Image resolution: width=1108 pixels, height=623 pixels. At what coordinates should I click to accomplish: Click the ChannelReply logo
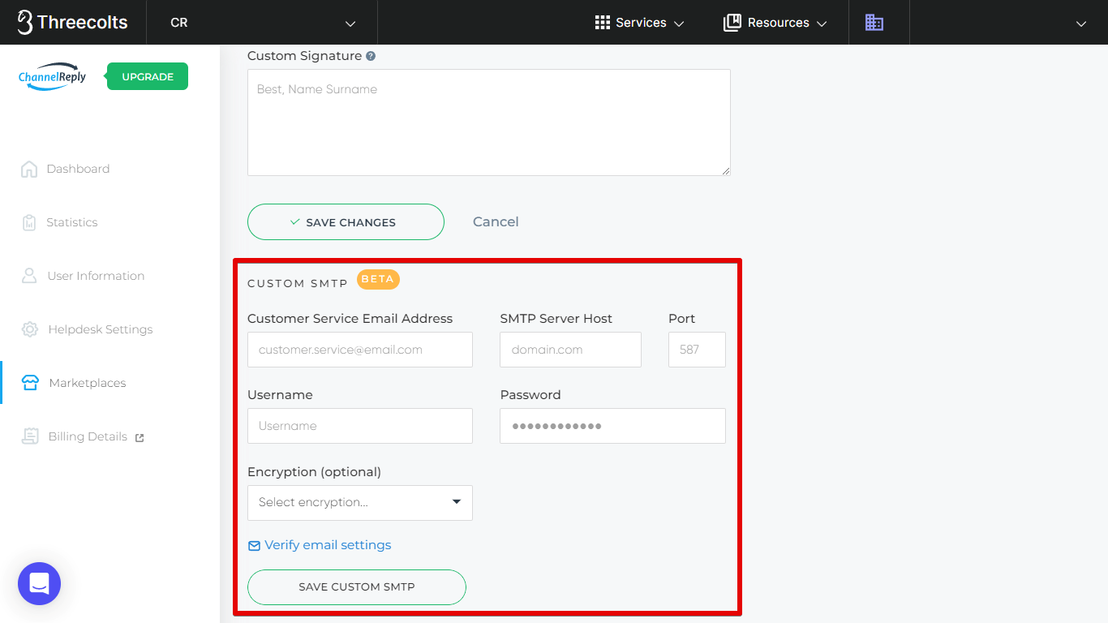point(53,77)
